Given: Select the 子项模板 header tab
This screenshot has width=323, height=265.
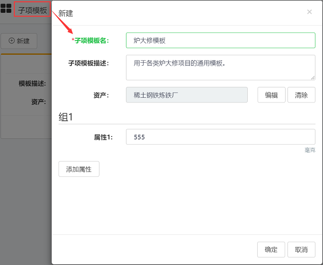Looking at the screenshot, I should pos(33,10).
